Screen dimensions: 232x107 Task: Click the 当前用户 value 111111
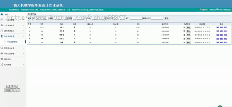click(x=213, y=10)
